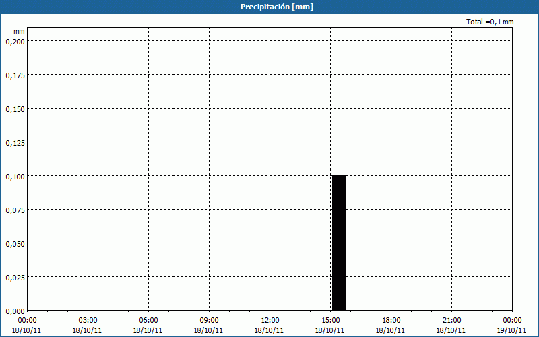Click the 00:00 19/10/11 axis label
The width and height of the screenshot is (539, 337).
coord(511,325)
